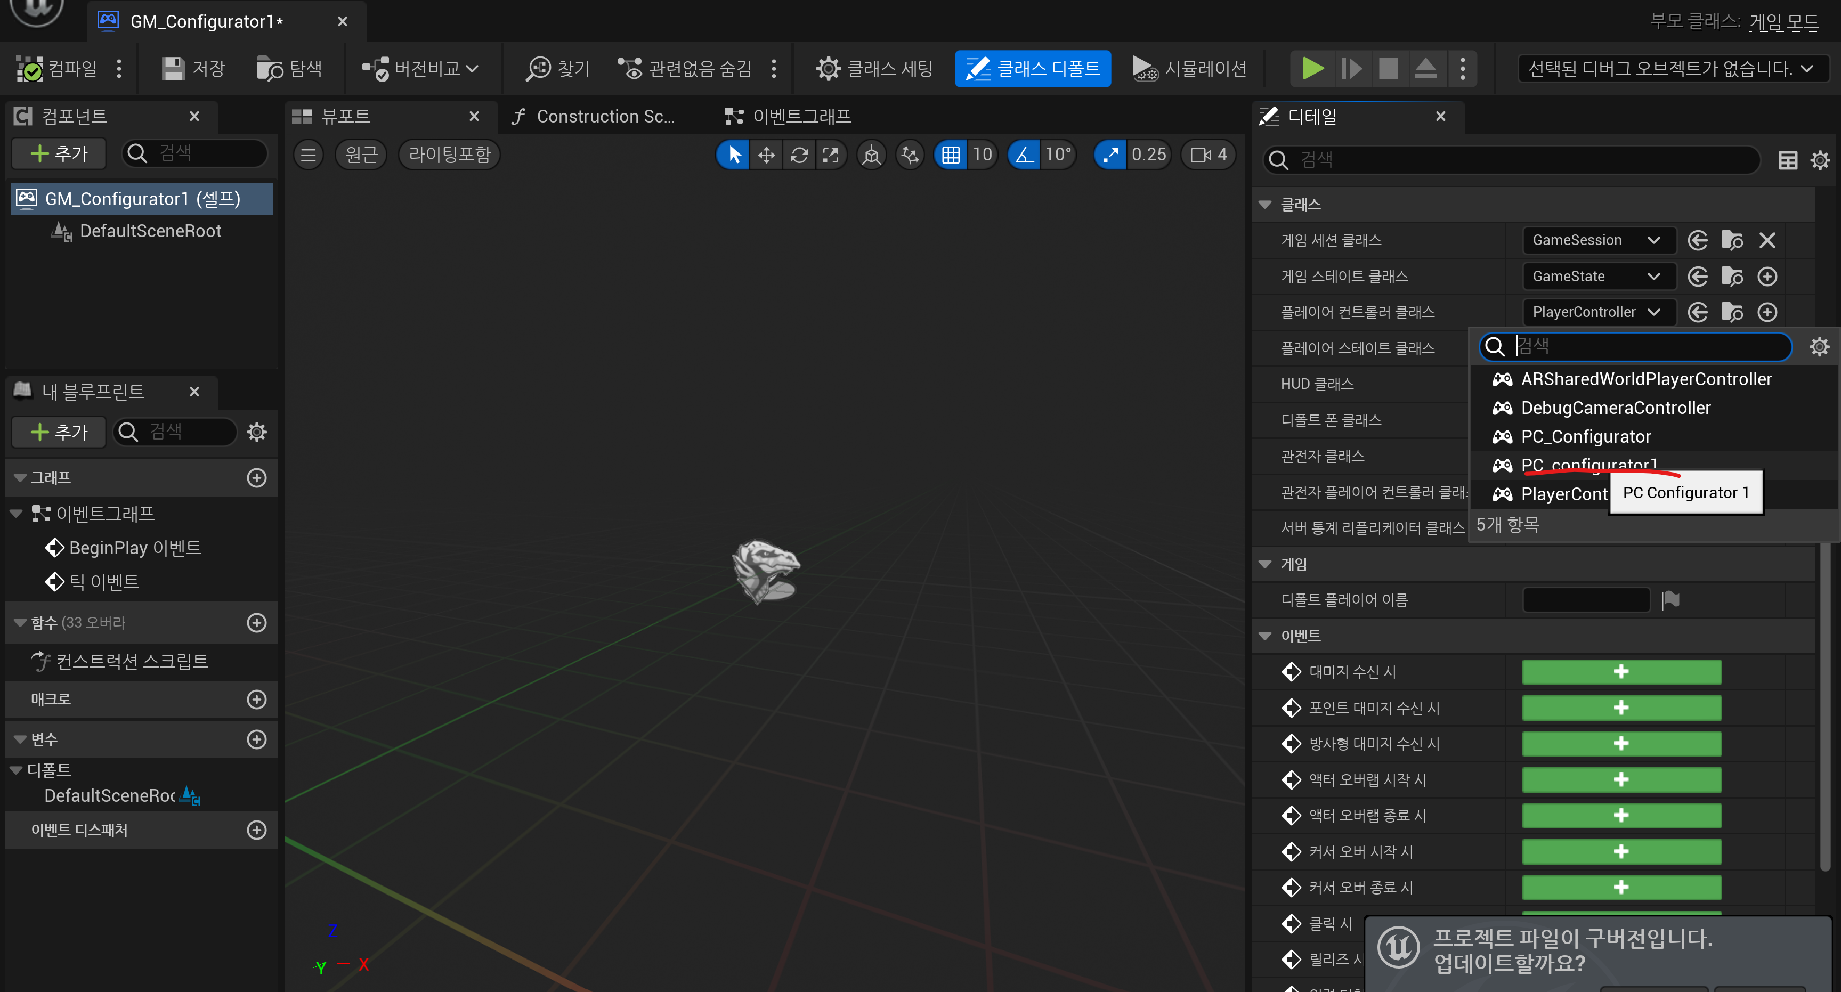This screenshot has width=1841, height=992.
Task: Open compile options three-dot menu
Action: click(119, 69)
